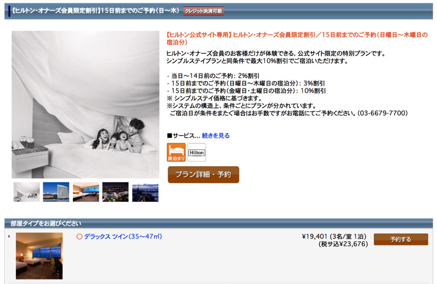The image size is (437, 284).
Task: Click the 部屋タイプをお選びください header
Action: point(46,223)
